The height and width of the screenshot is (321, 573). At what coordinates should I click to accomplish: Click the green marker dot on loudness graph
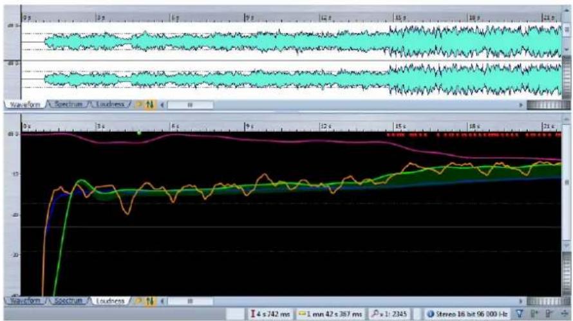[139, 133]
